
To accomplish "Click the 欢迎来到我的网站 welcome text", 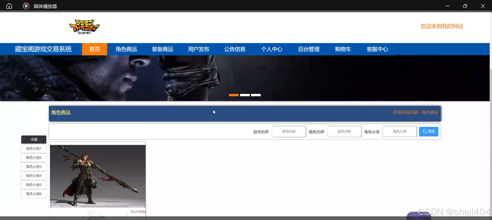I will click(442, 26).
